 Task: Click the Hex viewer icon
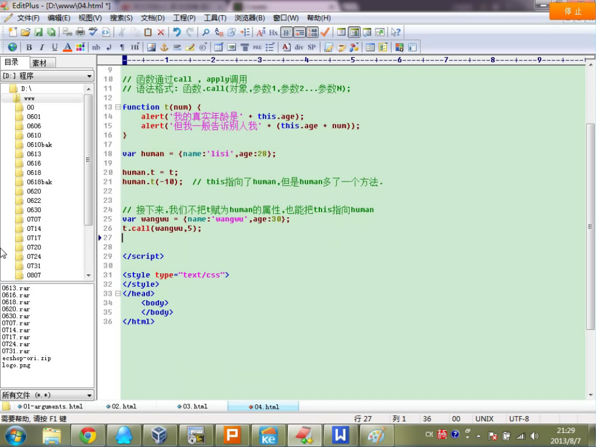[x=273, y=32]
